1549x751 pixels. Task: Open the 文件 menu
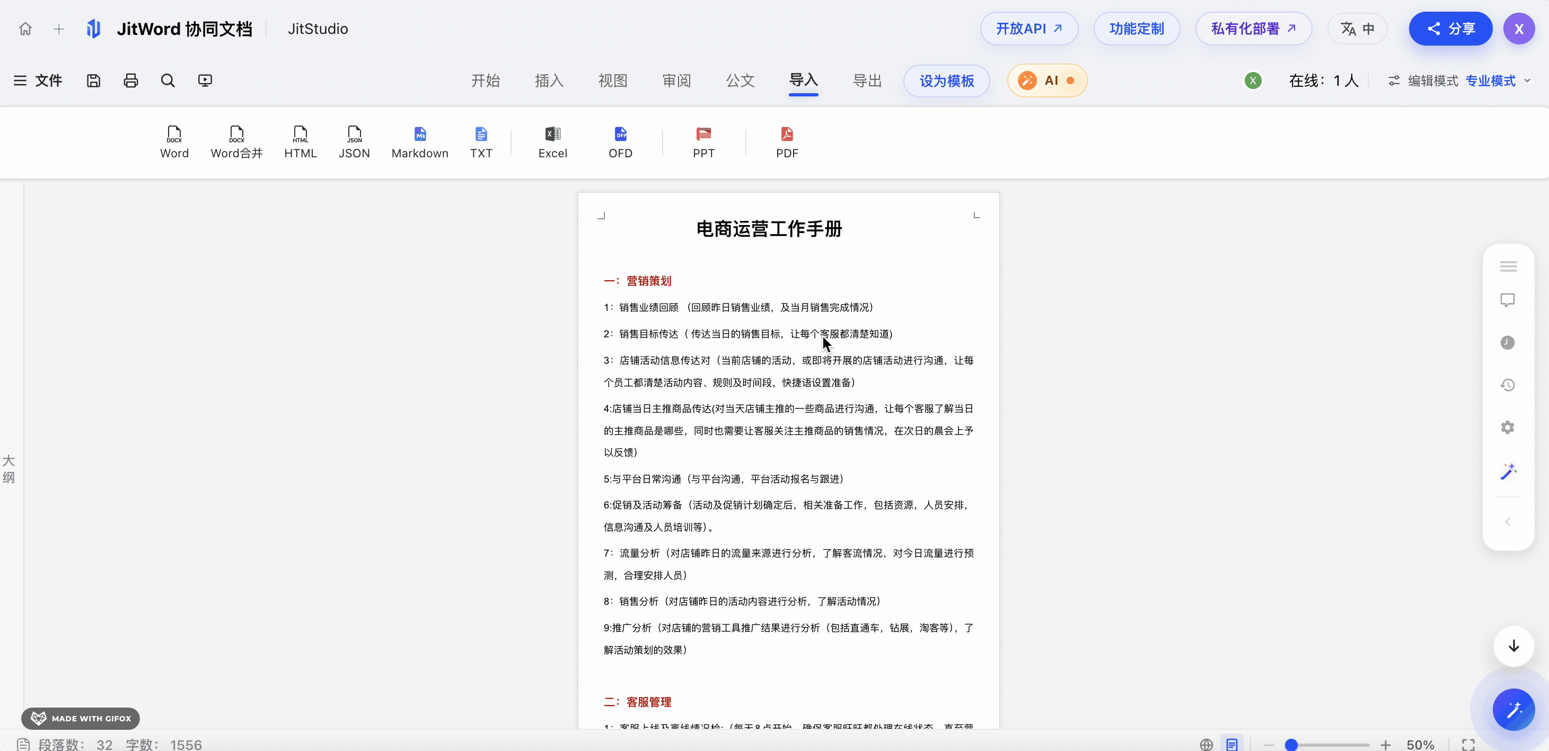point(38,81)
